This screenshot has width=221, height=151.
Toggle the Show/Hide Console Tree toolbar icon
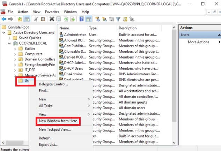point(27,19)
